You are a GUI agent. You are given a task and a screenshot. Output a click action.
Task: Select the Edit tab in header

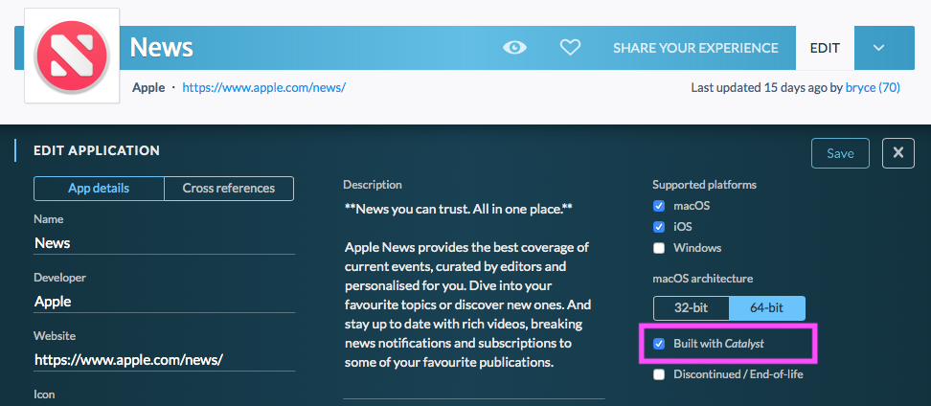pos(825,48)
